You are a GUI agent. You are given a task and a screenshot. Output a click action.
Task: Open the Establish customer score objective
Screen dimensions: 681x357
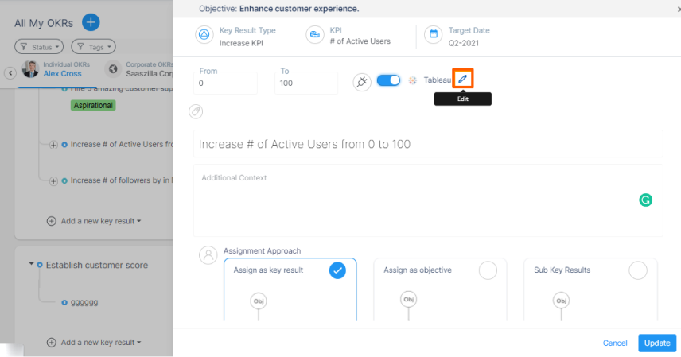[x=97, y=265]
